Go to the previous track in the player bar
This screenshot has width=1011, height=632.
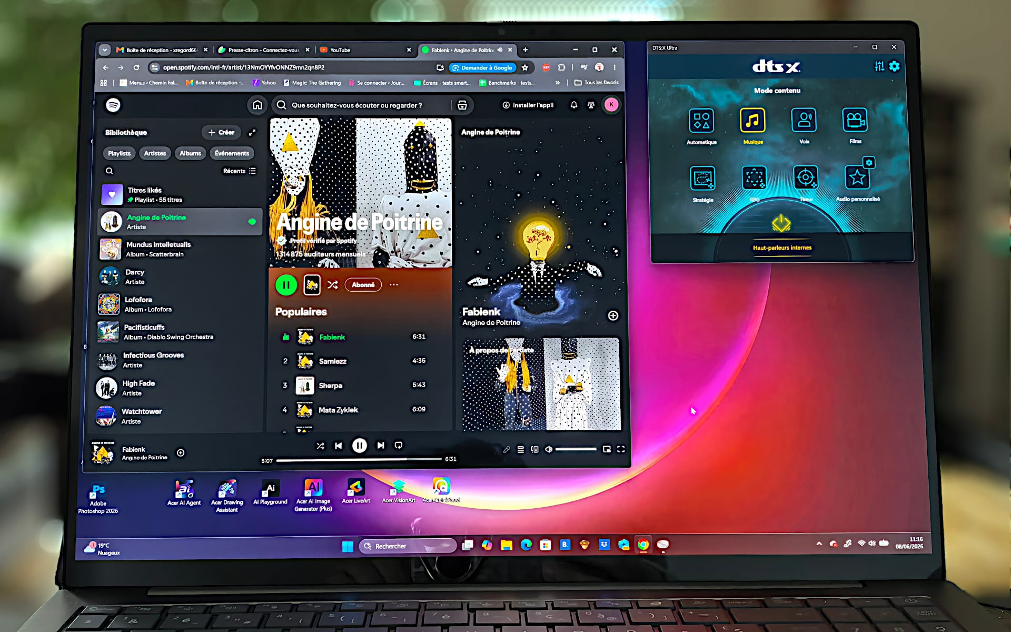[x=338, y=446]
